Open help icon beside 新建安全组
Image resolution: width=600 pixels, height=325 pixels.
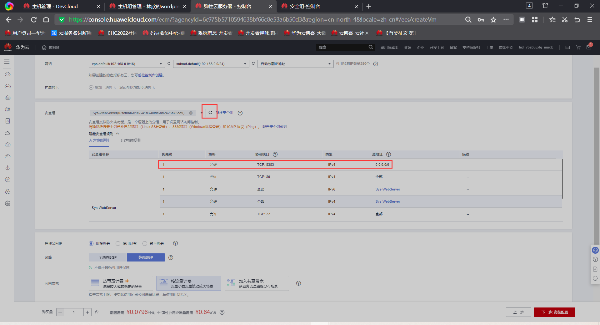(x=240, y=113)
